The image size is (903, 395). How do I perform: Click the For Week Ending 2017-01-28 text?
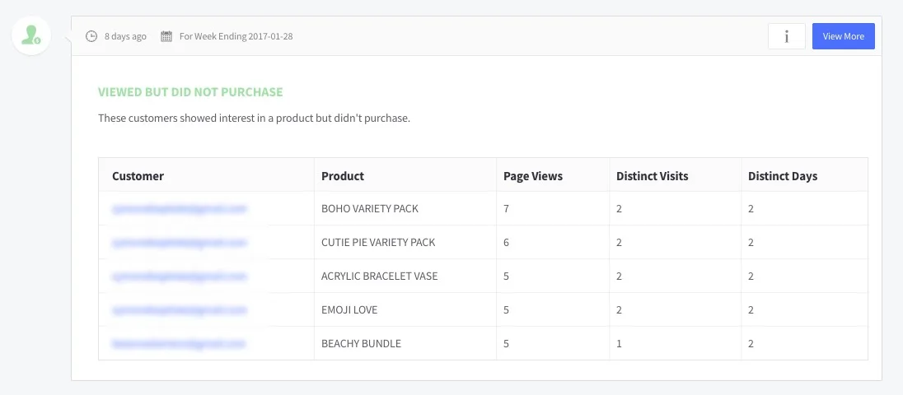click(236, 36)
